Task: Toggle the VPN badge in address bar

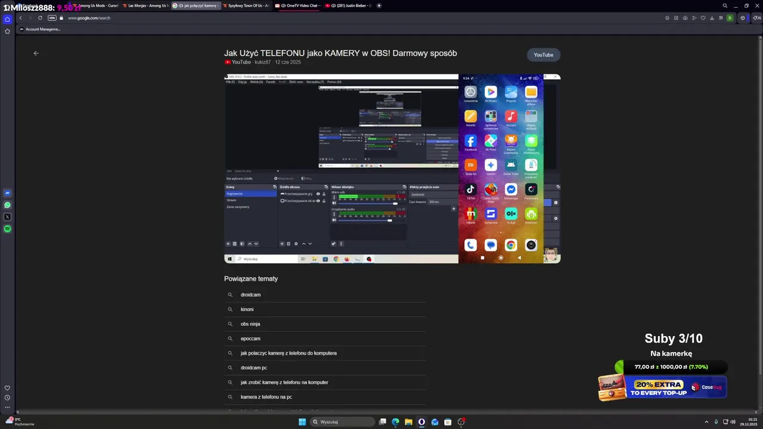Action: click(52, 18)
